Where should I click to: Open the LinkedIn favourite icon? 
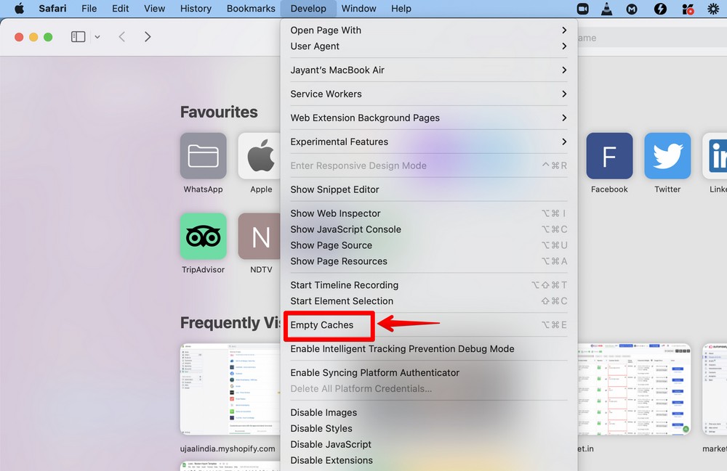coord(715,156)
